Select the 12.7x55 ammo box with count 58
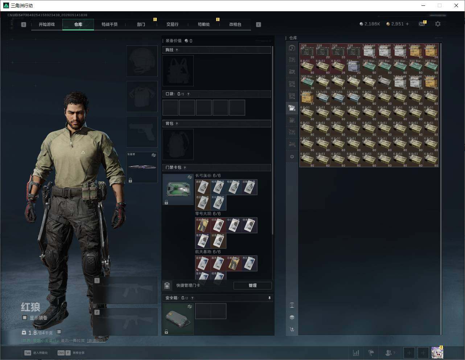Image resolution: width=465 pixels, height=360 pixels. click(354, 98)
